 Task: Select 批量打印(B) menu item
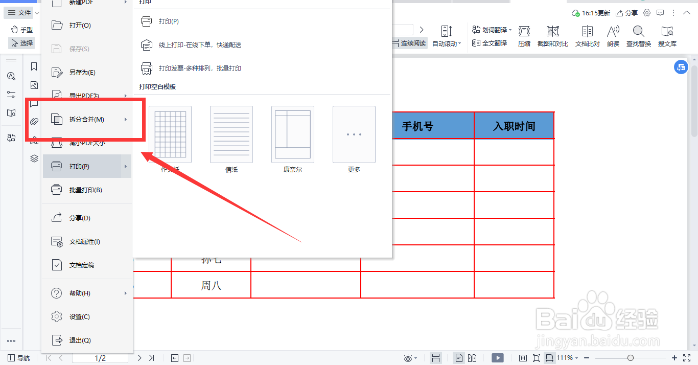point(86,190)
